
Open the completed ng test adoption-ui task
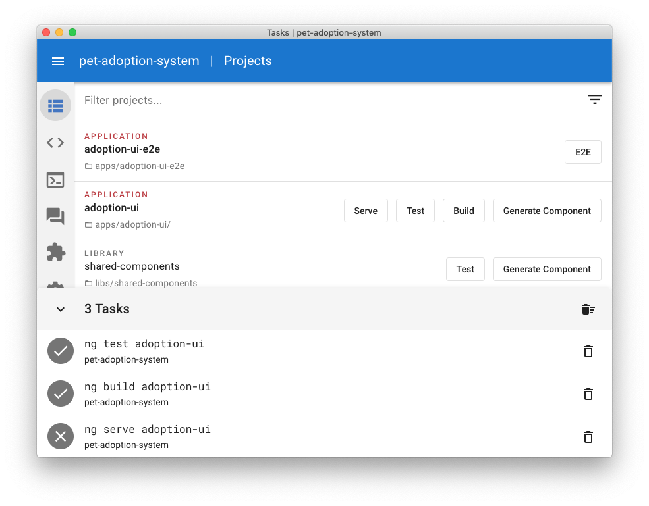(324, 351)
